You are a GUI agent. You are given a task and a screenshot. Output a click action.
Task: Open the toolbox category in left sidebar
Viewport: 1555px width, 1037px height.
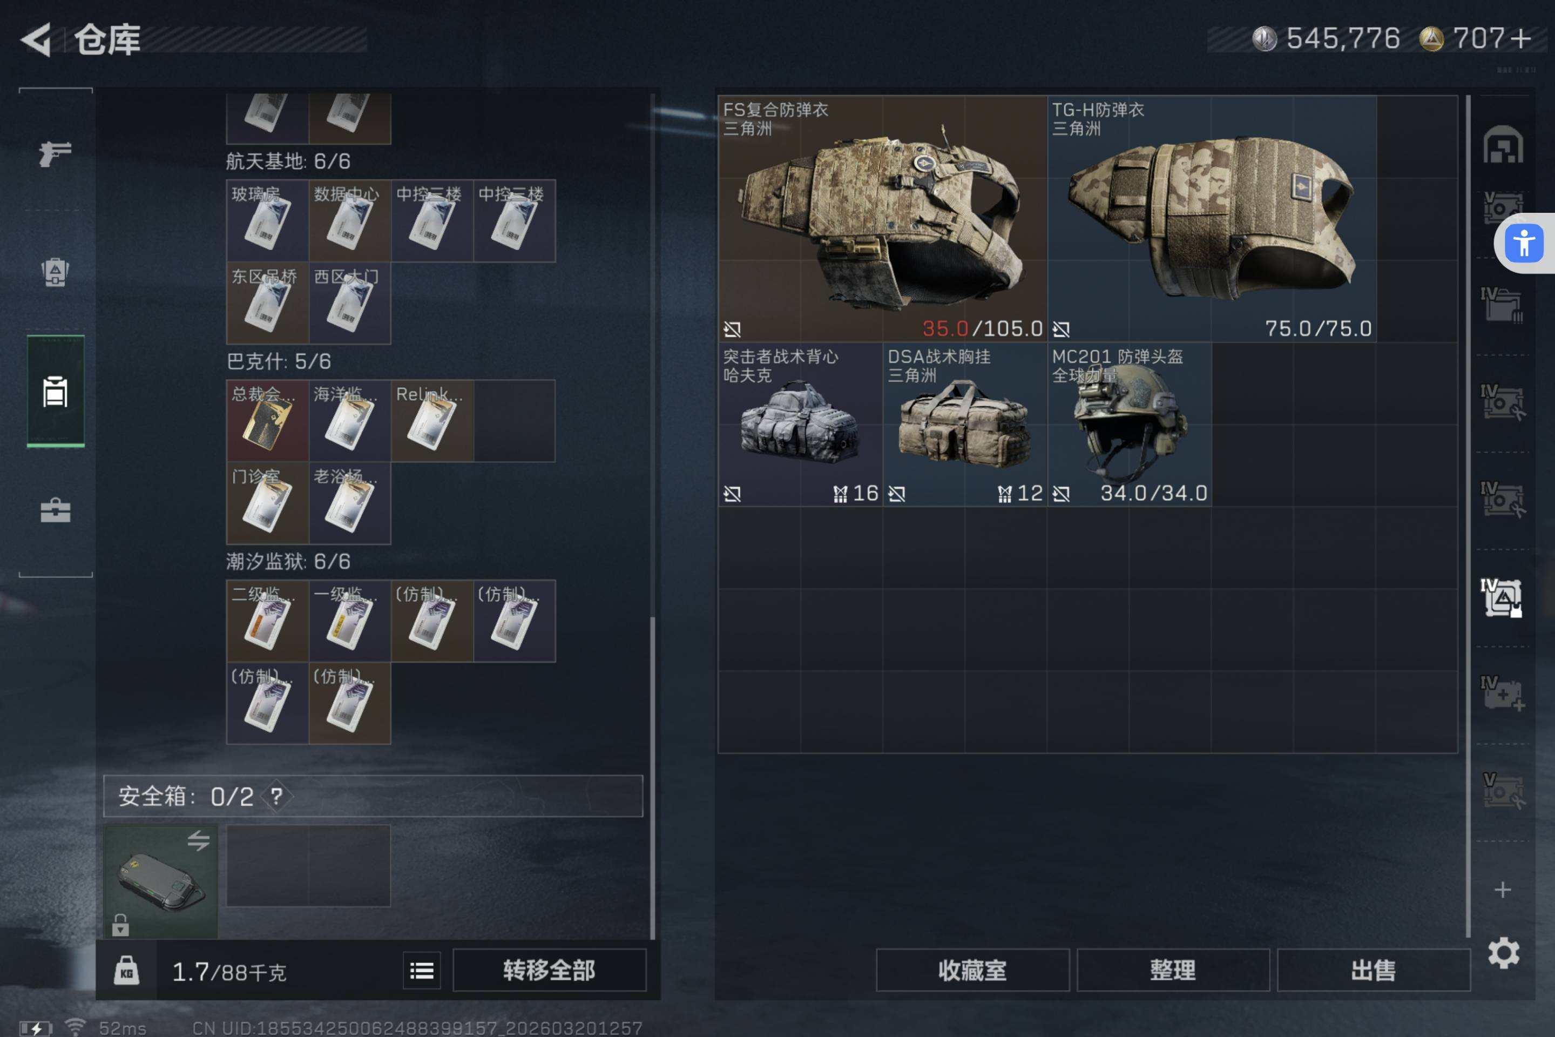coord(56,510)
